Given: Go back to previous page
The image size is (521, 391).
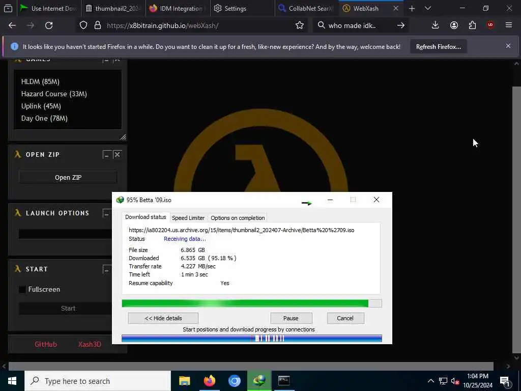Looking at the screenshot, I should 12,25.
